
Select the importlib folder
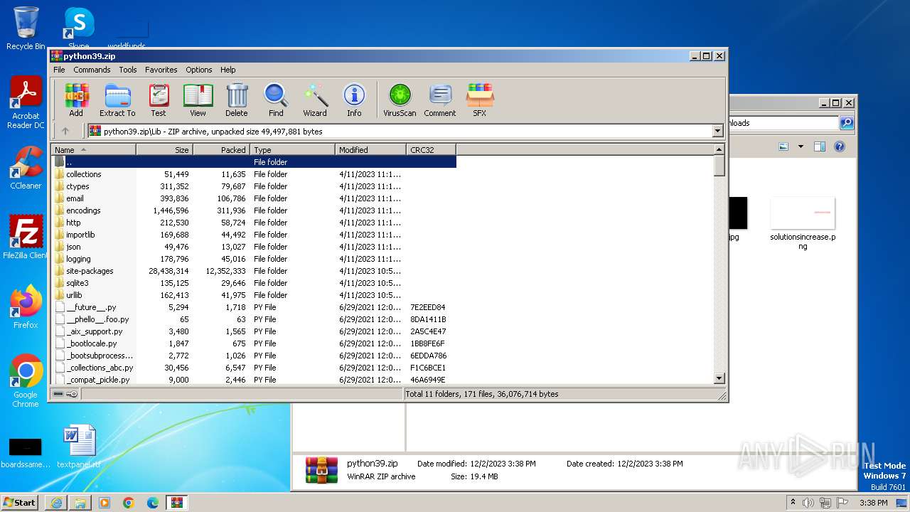pos(254,234)
